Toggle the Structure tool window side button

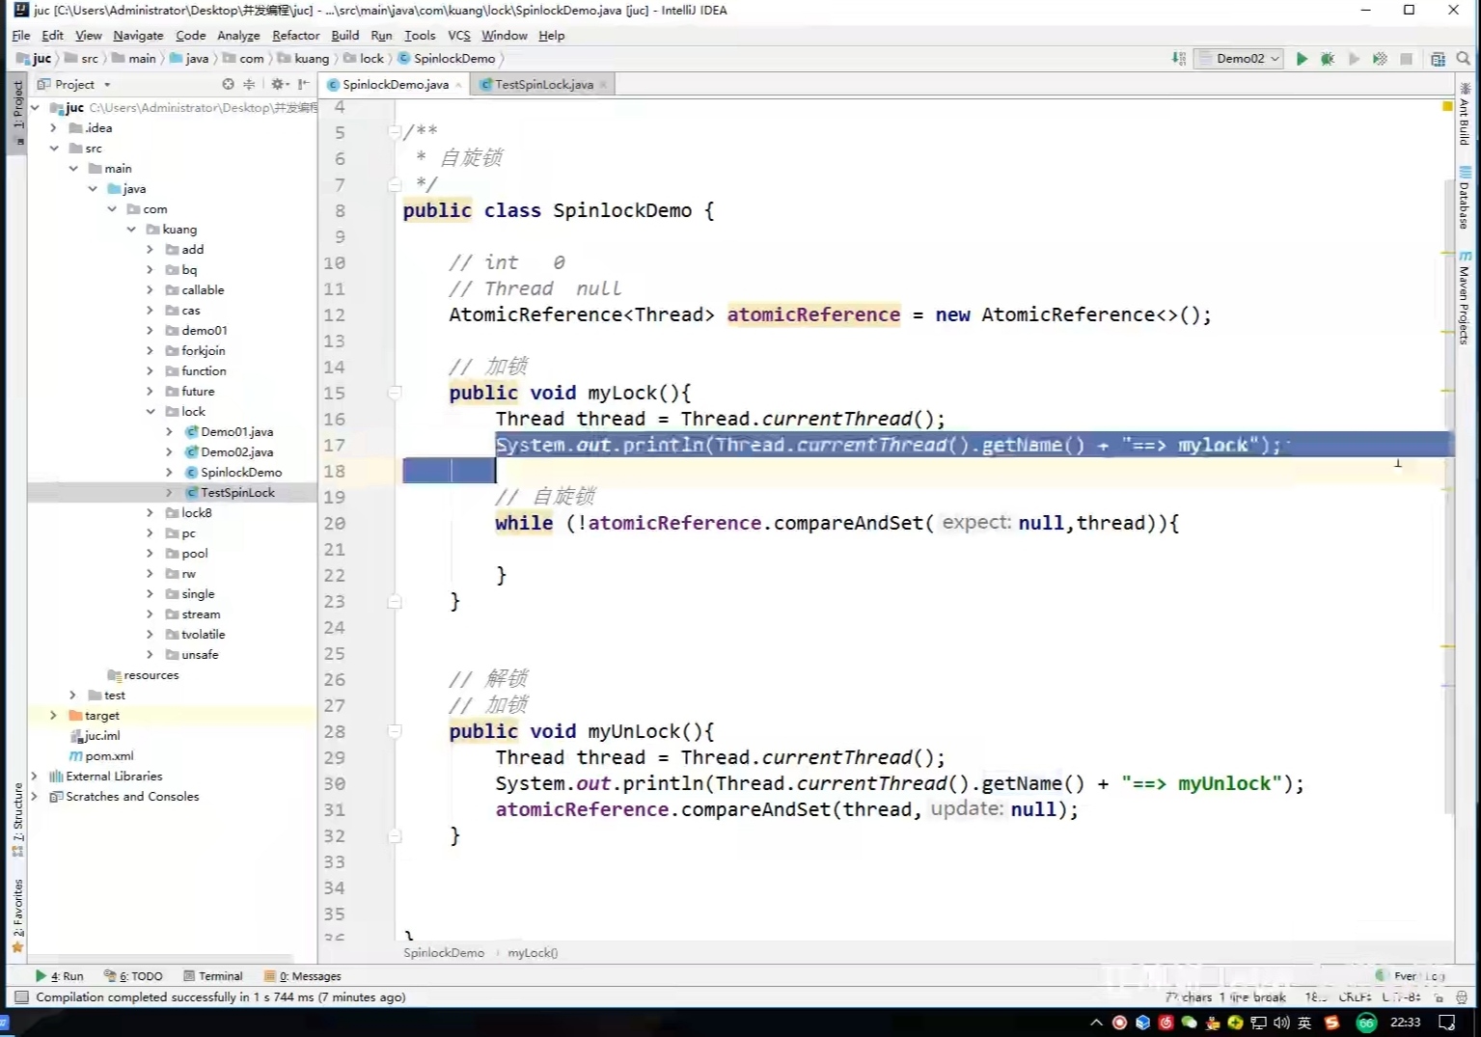pos(17,818)
